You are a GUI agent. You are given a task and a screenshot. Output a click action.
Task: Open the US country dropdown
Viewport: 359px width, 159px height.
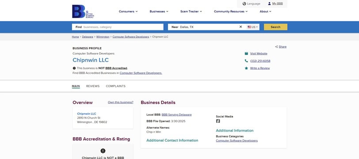click(x=253, y=27)
